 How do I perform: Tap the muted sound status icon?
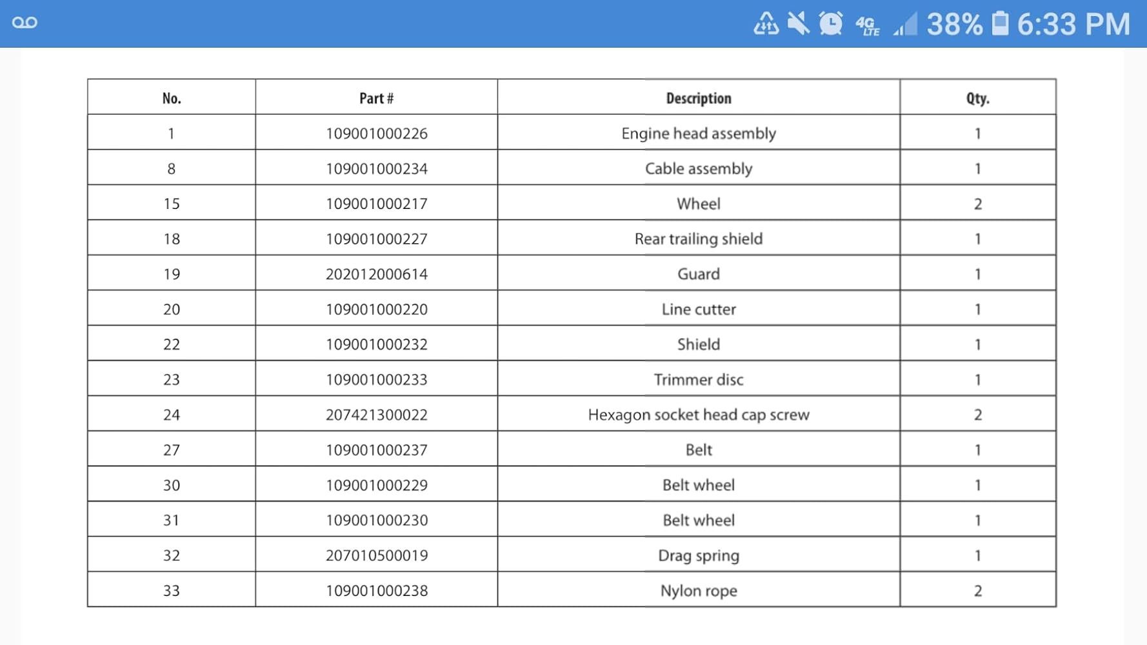coord(798,24)
